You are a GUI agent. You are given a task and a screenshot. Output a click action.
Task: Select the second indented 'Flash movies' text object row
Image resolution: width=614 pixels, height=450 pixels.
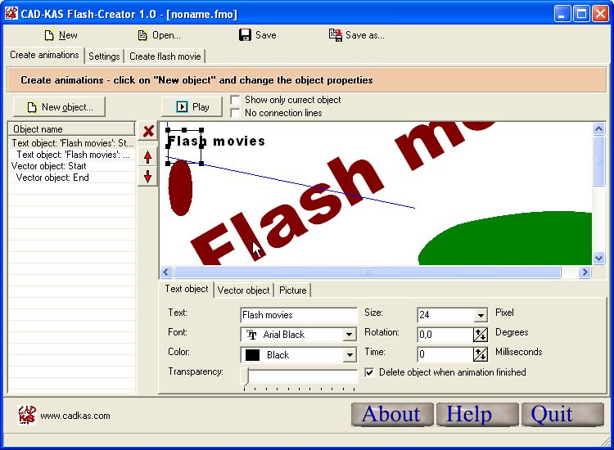point(72,155)
